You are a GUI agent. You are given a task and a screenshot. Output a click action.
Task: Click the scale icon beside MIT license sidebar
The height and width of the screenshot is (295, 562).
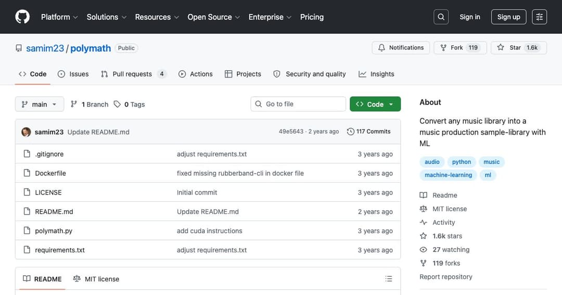[x=423, y=209]
